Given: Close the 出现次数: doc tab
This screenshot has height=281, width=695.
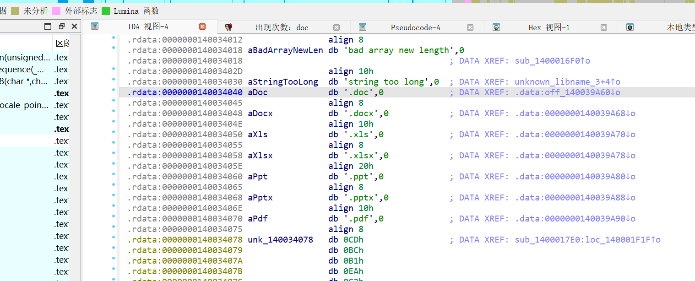Looking at the screenshot, I should 337,27.
